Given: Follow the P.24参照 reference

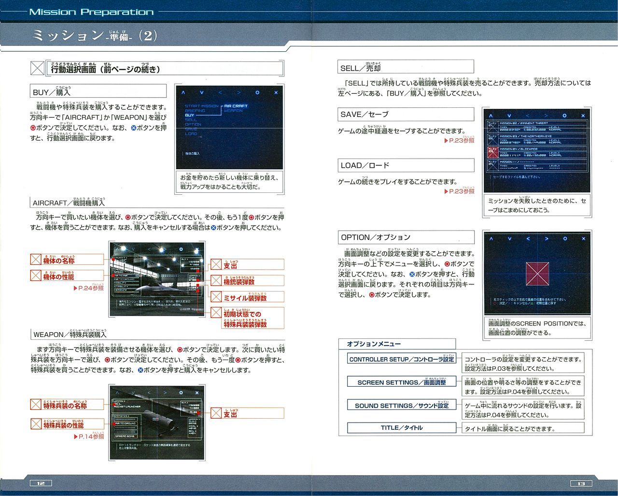Looking at the screenshot, I should (88, 288).
